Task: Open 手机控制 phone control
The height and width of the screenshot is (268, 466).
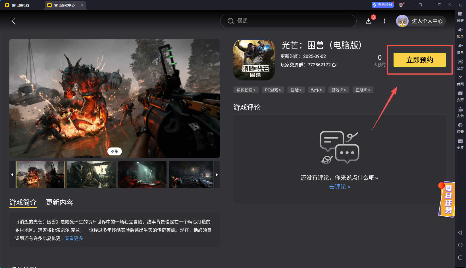Action: [x=382, y=5]
